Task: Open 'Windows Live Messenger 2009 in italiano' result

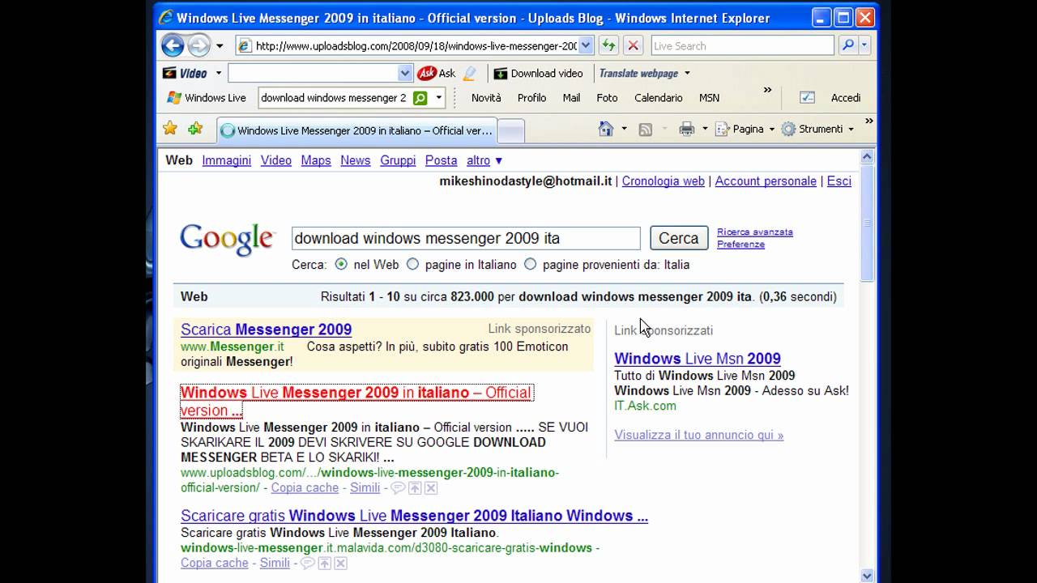Action: [x=356, y=401]
